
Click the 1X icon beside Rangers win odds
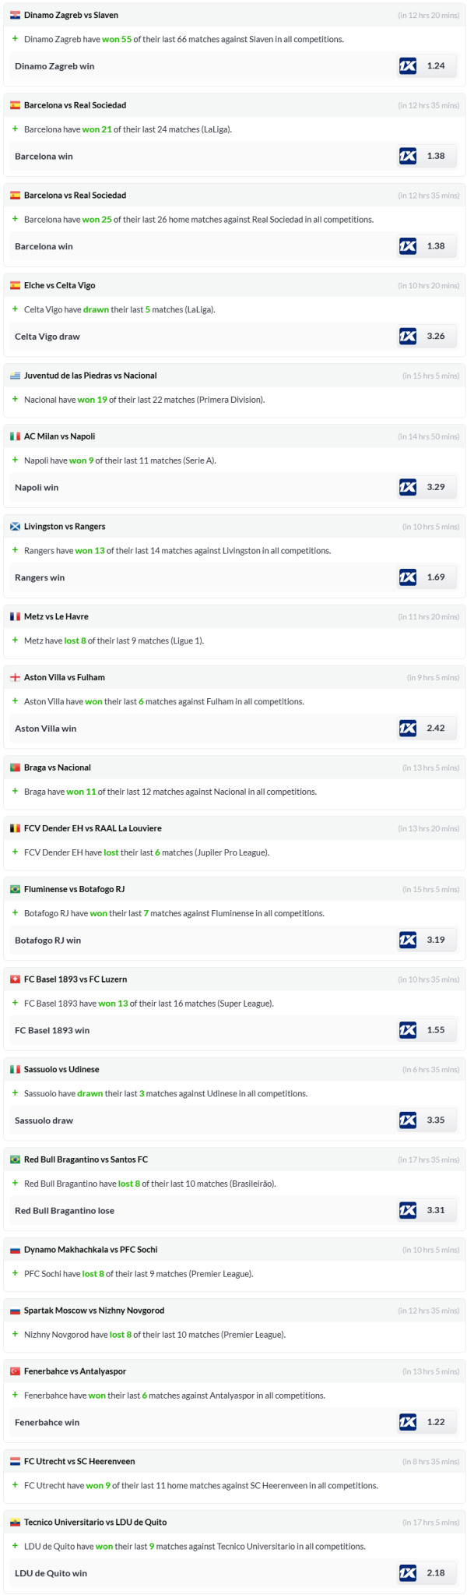408,577
